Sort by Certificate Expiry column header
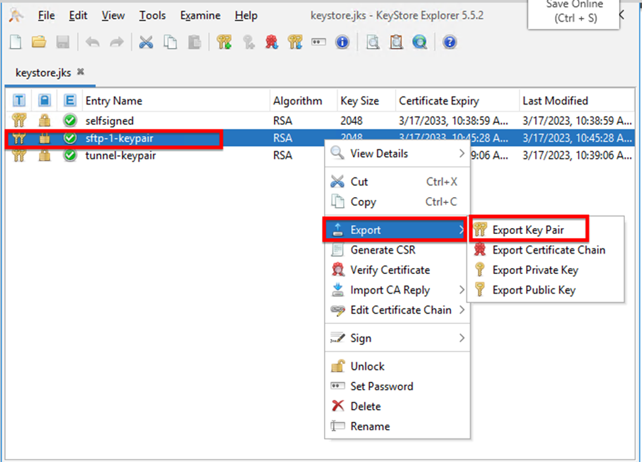The height and width of the screenshot is (462, 642). pyautogui.click(x=439, y=101)
